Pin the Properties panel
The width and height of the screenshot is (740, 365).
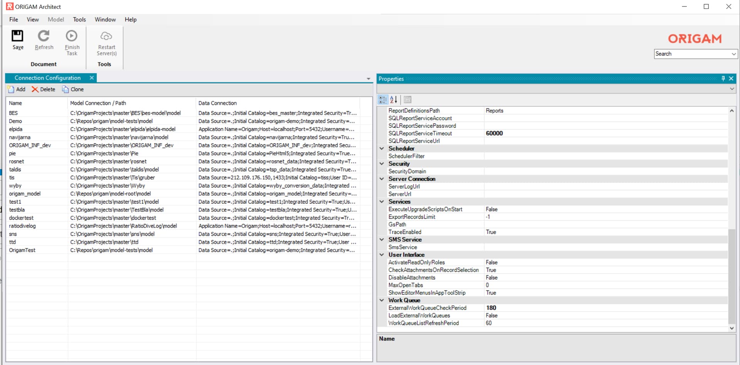[x=723, y=78]
